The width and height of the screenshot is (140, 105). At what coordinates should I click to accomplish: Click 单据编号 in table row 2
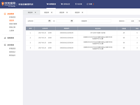(x=66, y=38)
